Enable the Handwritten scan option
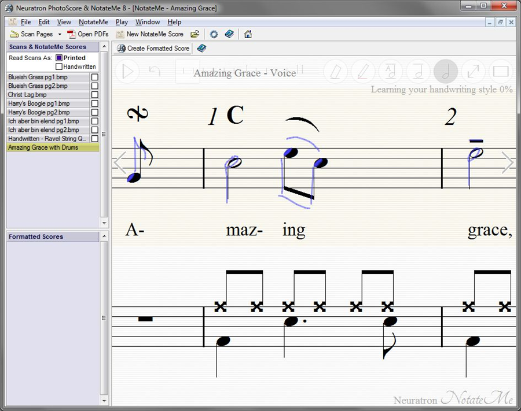 [59, 66]
